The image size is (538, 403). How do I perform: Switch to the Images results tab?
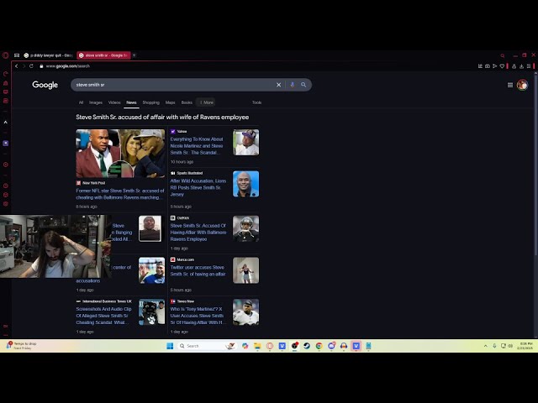[96, 102]
